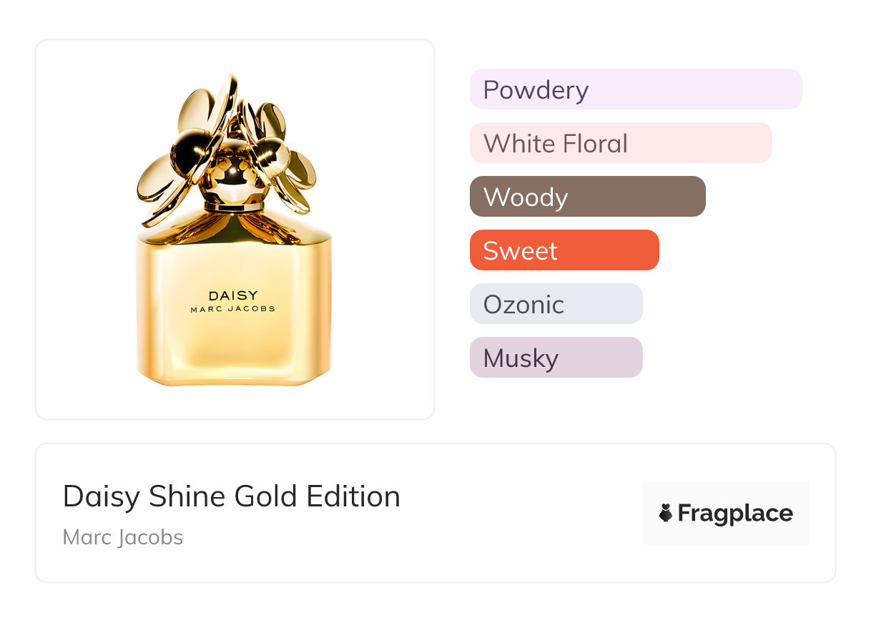Click the DAISY label on the bottle
Image resolution: width=871 pixels, height=618 pixels.
click(233, 295)
